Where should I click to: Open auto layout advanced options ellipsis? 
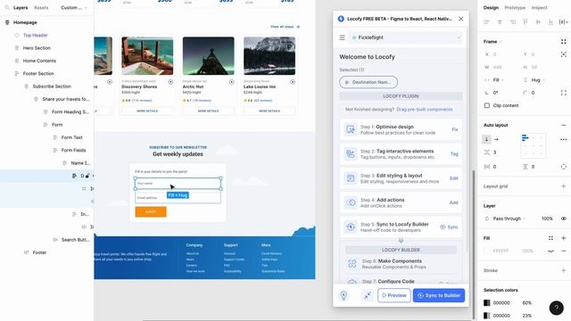coord(563,139)
